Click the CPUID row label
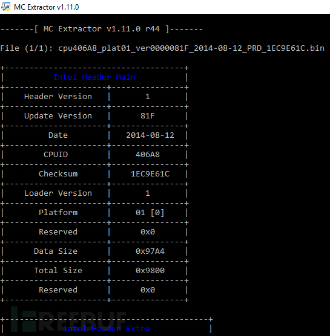Viewport: 330px width, 336px height. (56, 155)
